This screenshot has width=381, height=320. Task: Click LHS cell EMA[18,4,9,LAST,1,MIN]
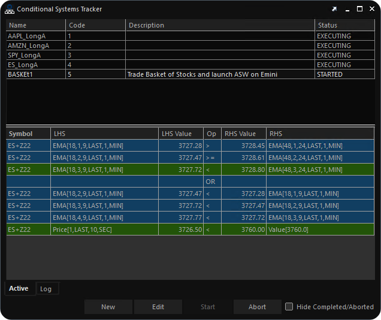coord(104,218)
